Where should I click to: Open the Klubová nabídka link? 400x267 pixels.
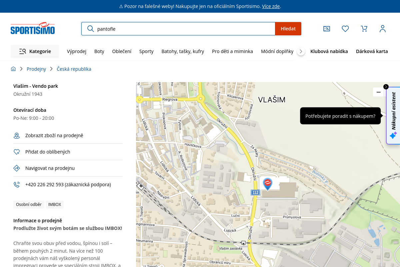tap(329, 51)
